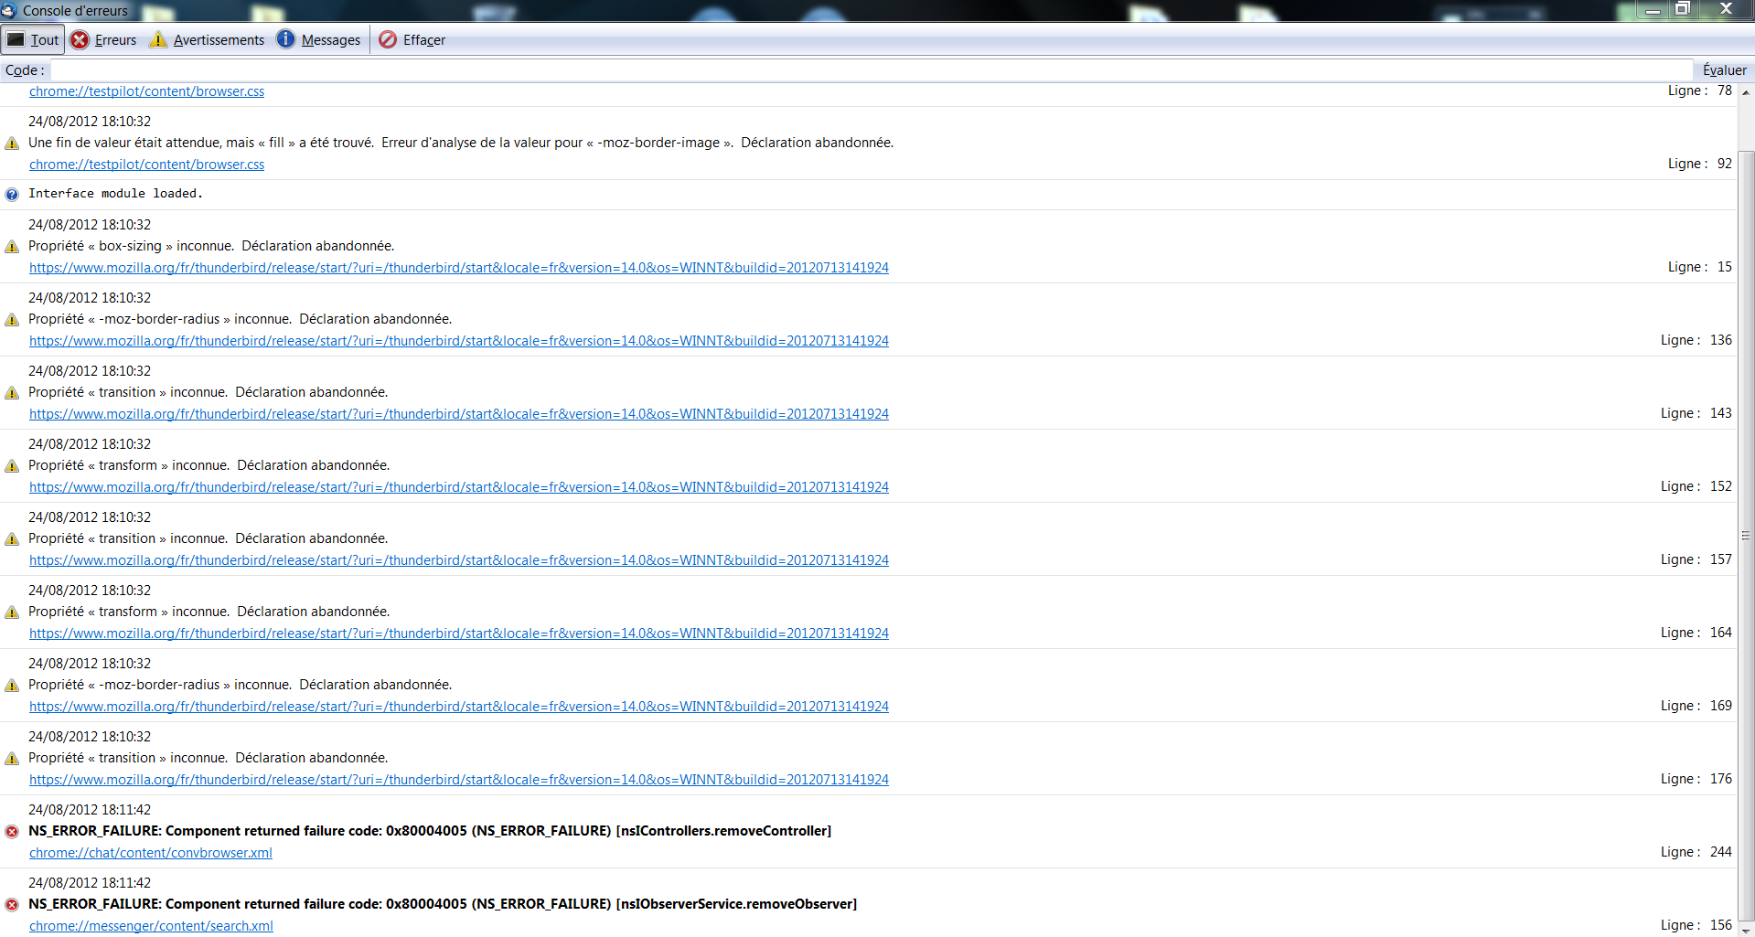Click warning icon of box-sizing message
Screen dimensions: 1755x937
(12, 247)
